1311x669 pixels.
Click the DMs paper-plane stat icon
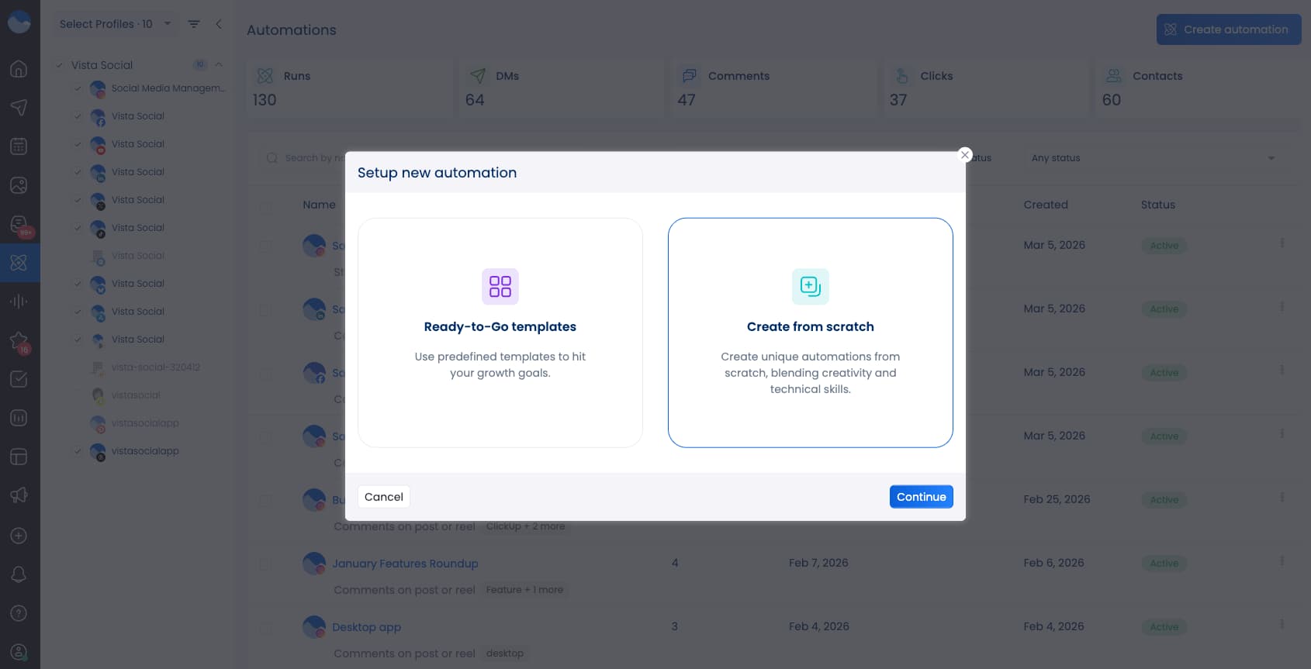click(x=478, y=76)
